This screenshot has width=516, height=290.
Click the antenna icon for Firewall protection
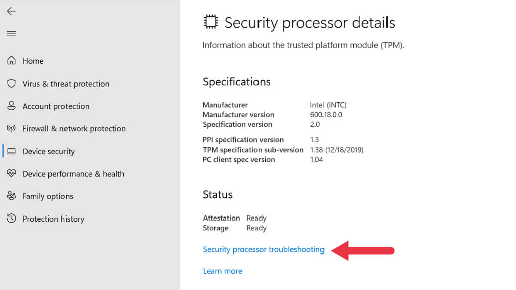[11, 129]
